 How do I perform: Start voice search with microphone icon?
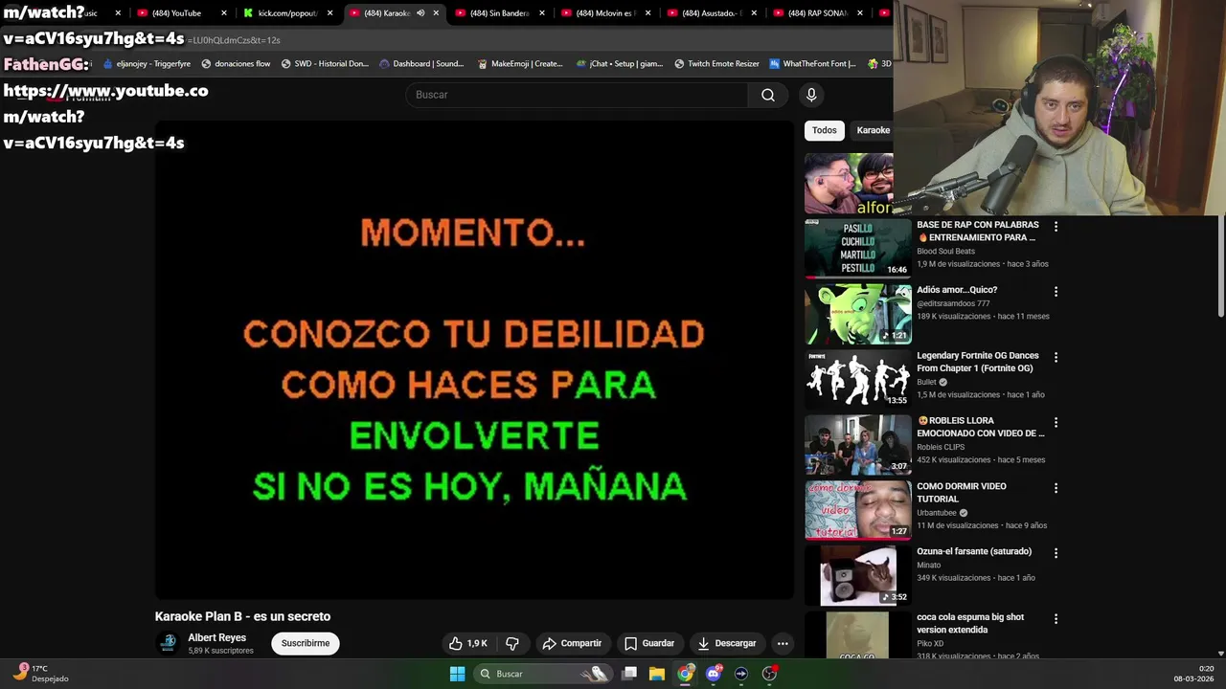(x=811, y=95)
